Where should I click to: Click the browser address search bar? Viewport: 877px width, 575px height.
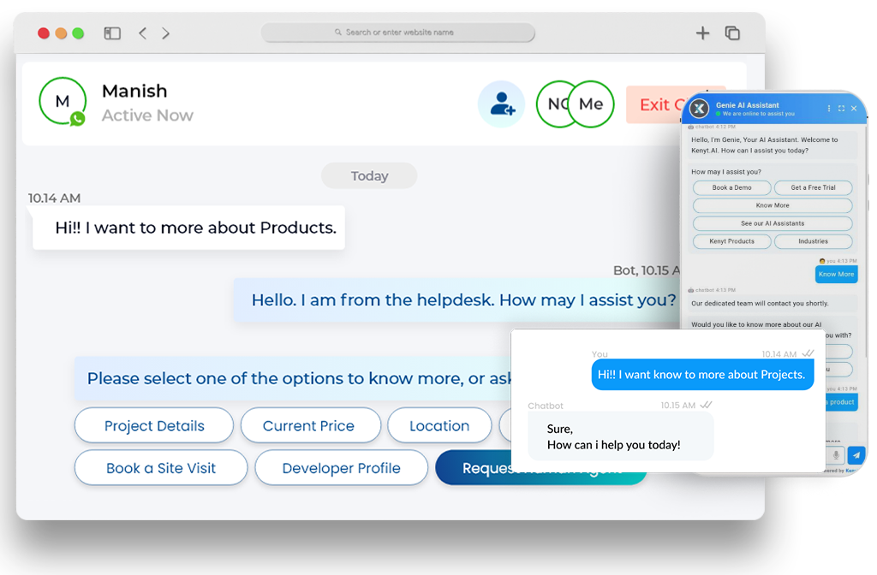397,33
